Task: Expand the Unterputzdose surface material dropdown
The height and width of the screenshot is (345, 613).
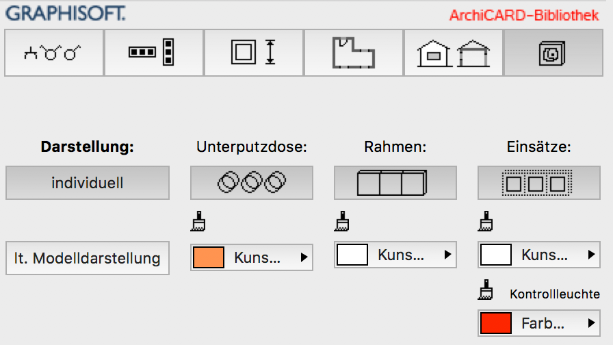Action: [x=251, y=258]
